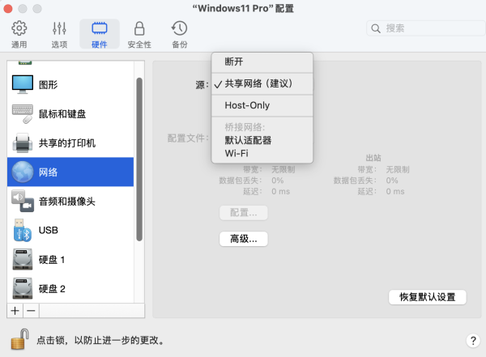Open the 通用 (General) gear tab
This screenshot has height=357, width=486.
[19, 34]
